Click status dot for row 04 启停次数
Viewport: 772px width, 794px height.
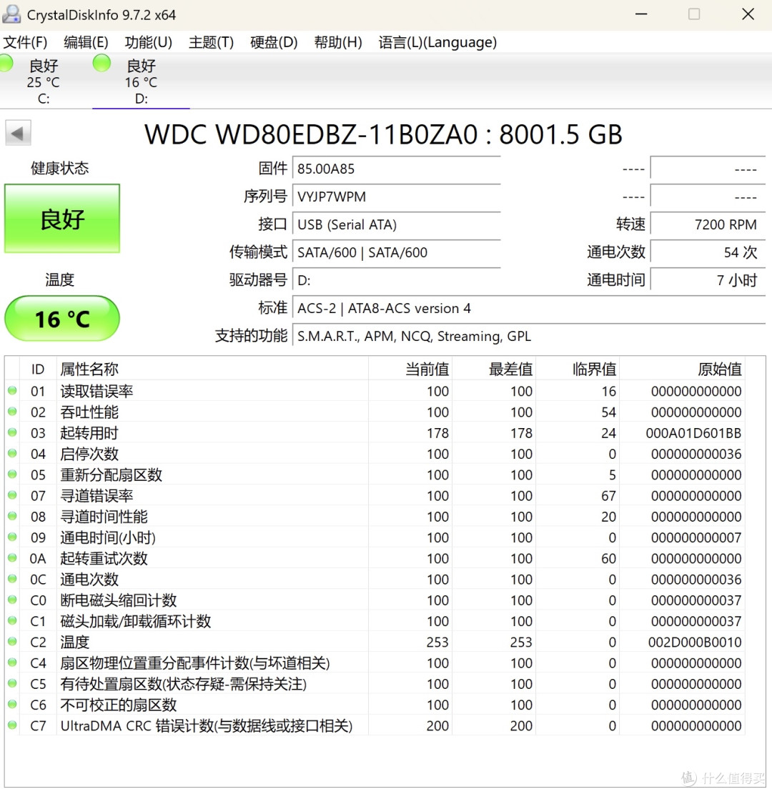pyautogui.click(x=12, y=453)
